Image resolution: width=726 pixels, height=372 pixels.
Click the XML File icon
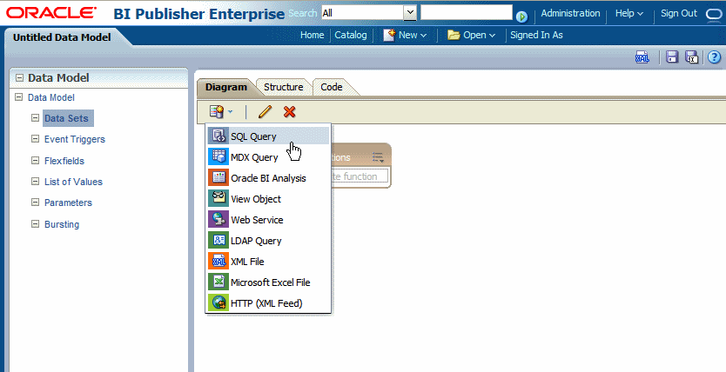coord(218,261)
